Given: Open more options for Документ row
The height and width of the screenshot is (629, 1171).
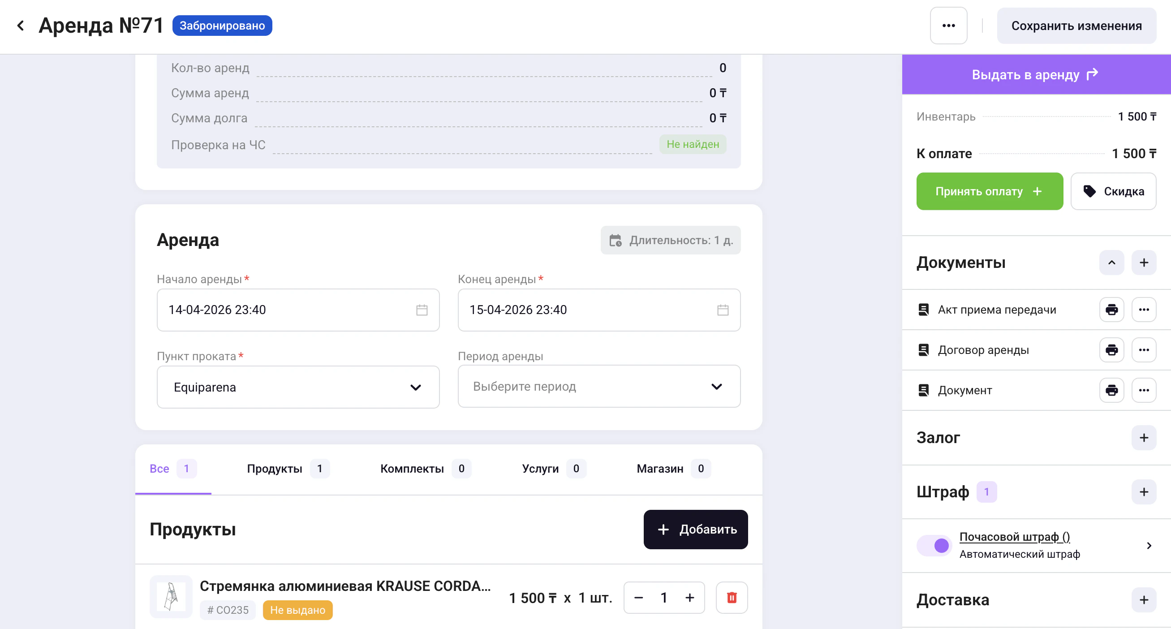Looking at the screenshot, I should click(x=1144, y=390).
